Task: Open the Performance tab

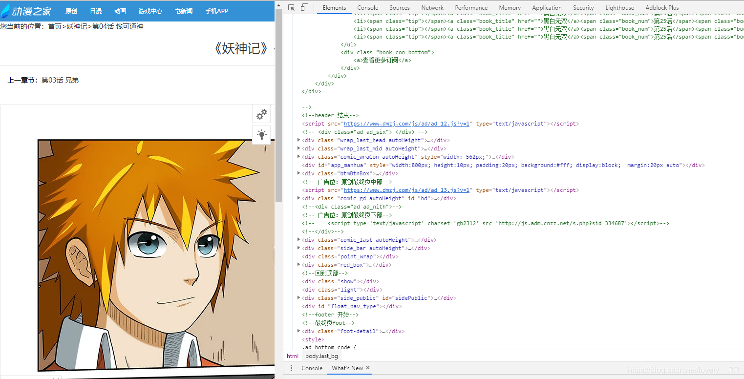Action: [x=471, y=8]
